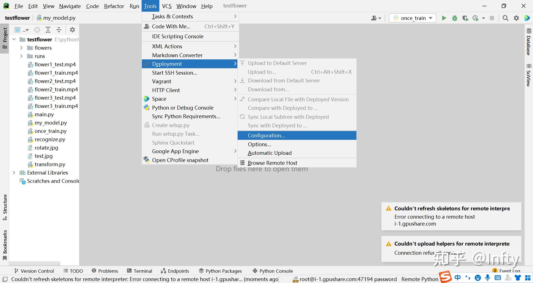Click Select Opened File target icon
Image resolution: width=533 pixels, height=283 pixels.
click(37, 30)
